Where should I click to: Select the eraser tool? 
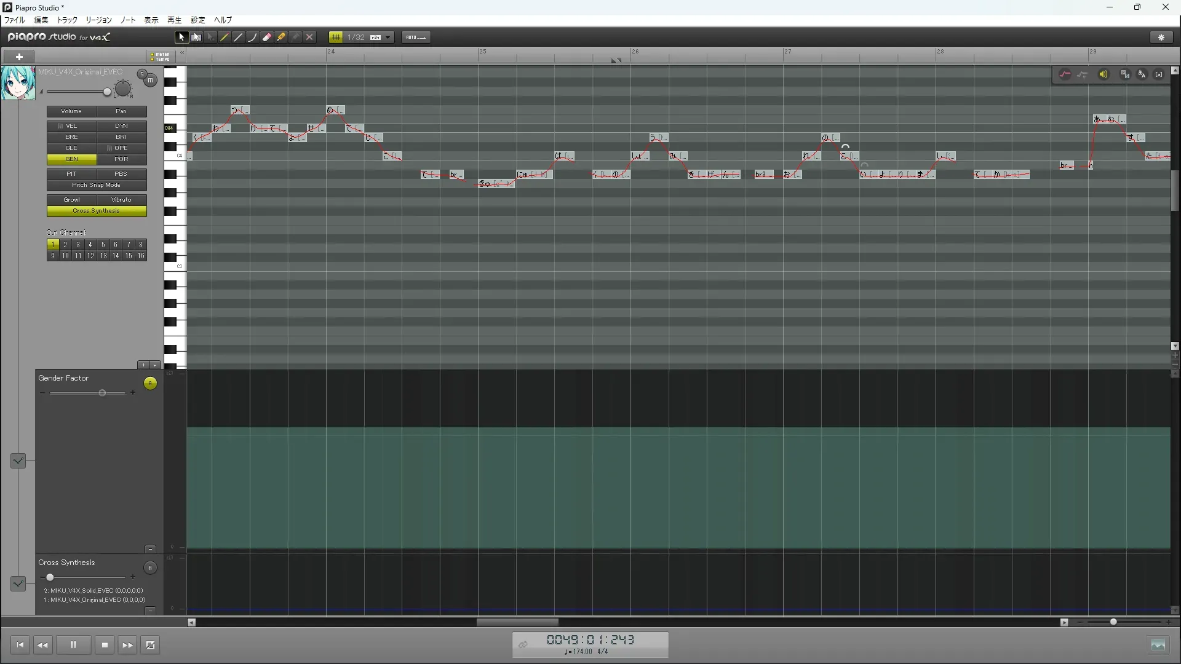pyautogui.click(x=267, y=38)
